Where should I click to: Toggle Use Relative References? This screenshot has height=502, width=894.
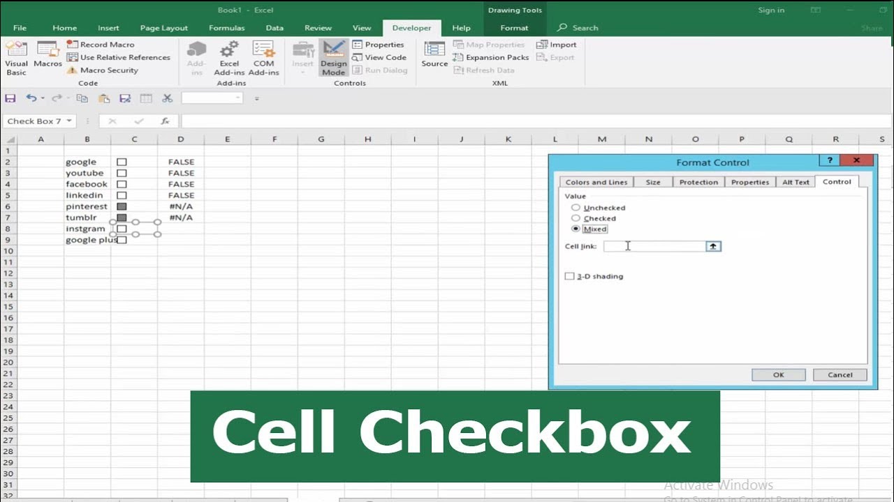pyautogui.click(x=118, y=57)
